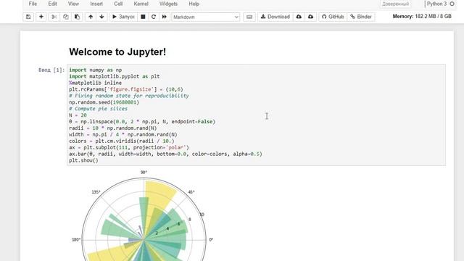Copy selected cells icon
The image size is (464, 261).
click(66, 17)
